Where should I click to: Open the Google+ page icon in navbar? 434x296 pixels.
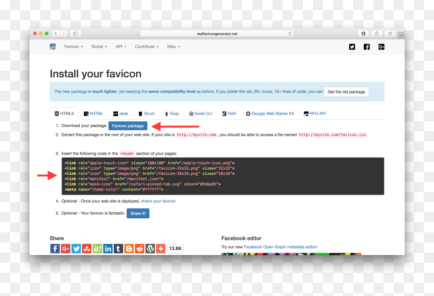pos(382,47)
